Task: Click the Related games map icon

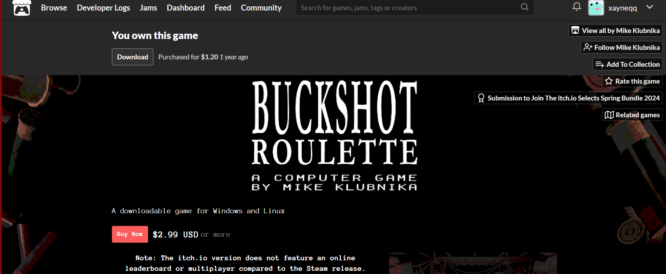Action: (609, 115)
